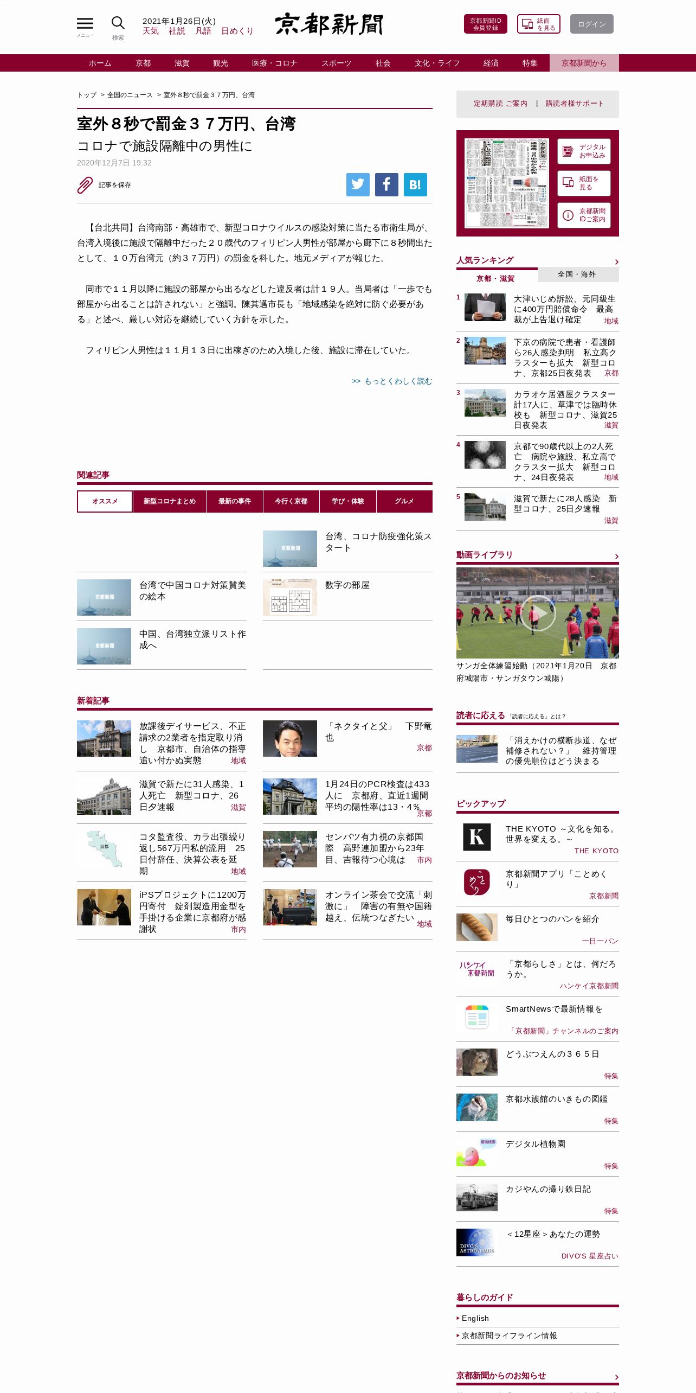The height and width of the screenshot is (1393, 696).
Task: Open 文化・ライフ navigation item
Action: pos(437,63)
